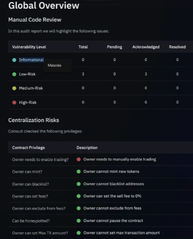Click the Resolved column header

point(177,47)
